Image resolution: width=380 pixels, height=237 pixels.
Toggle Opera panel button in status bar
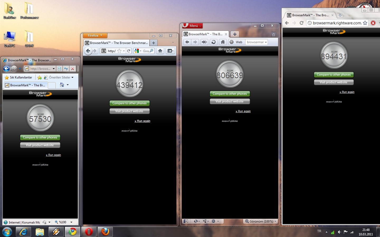coord(186,221)
